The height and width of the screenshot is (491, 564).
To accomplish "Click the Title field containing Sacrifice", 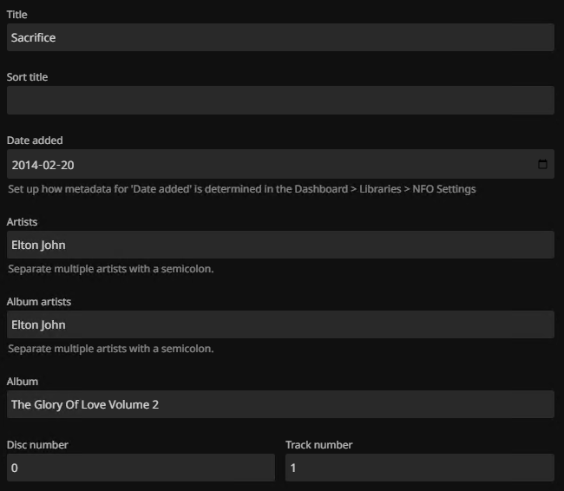I will [x=279, y=37].
